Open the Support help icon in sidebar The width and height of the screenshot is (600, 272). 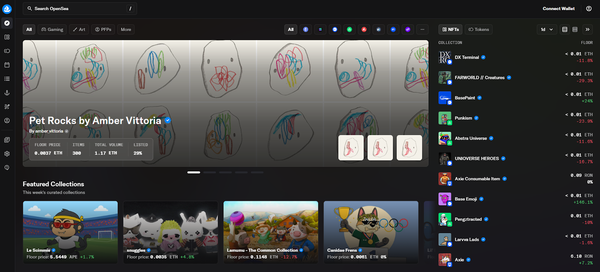pyautogui.click(x=7, y=168)
